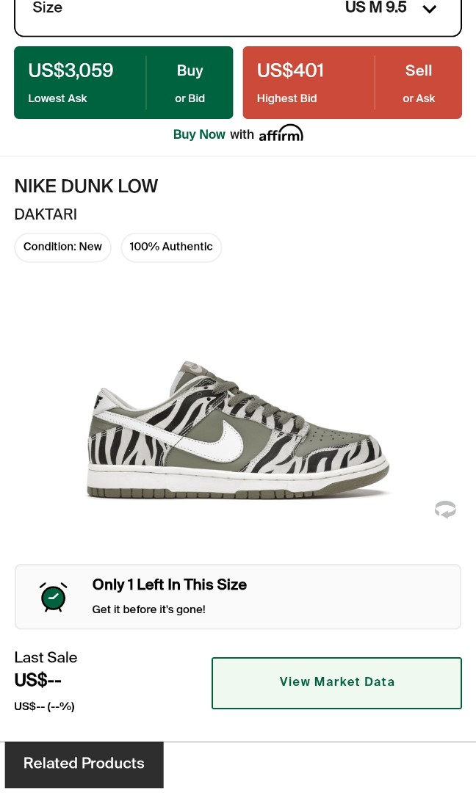Open the Daktari sneaker product image
The image size is (476, 793).
pos(237,430)
